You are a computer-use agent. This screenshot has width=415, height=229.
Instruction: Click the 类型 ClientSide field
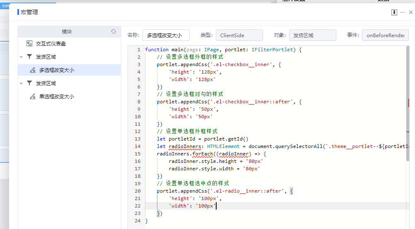coord(239,35)
